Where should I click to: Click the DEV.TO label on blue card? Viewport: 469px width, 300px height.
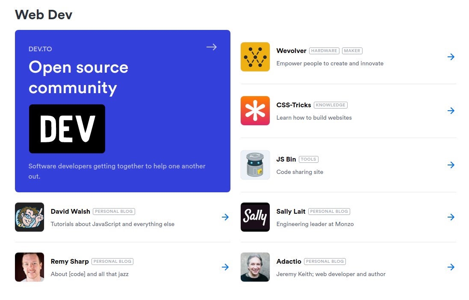(x=40, y=49)
